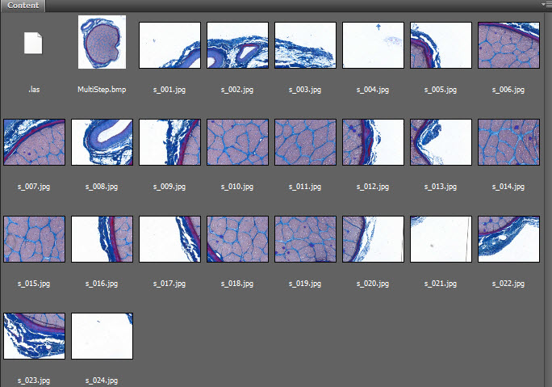
Task: Click the 'MultiStep.bmp' file name label
Action: click(x=102, y=90)
